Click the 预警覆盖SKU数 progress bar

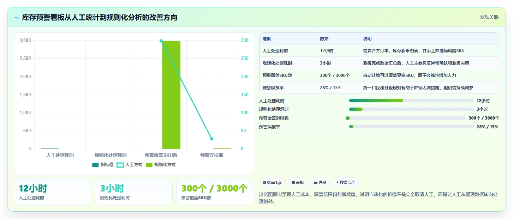click(406, 118)
